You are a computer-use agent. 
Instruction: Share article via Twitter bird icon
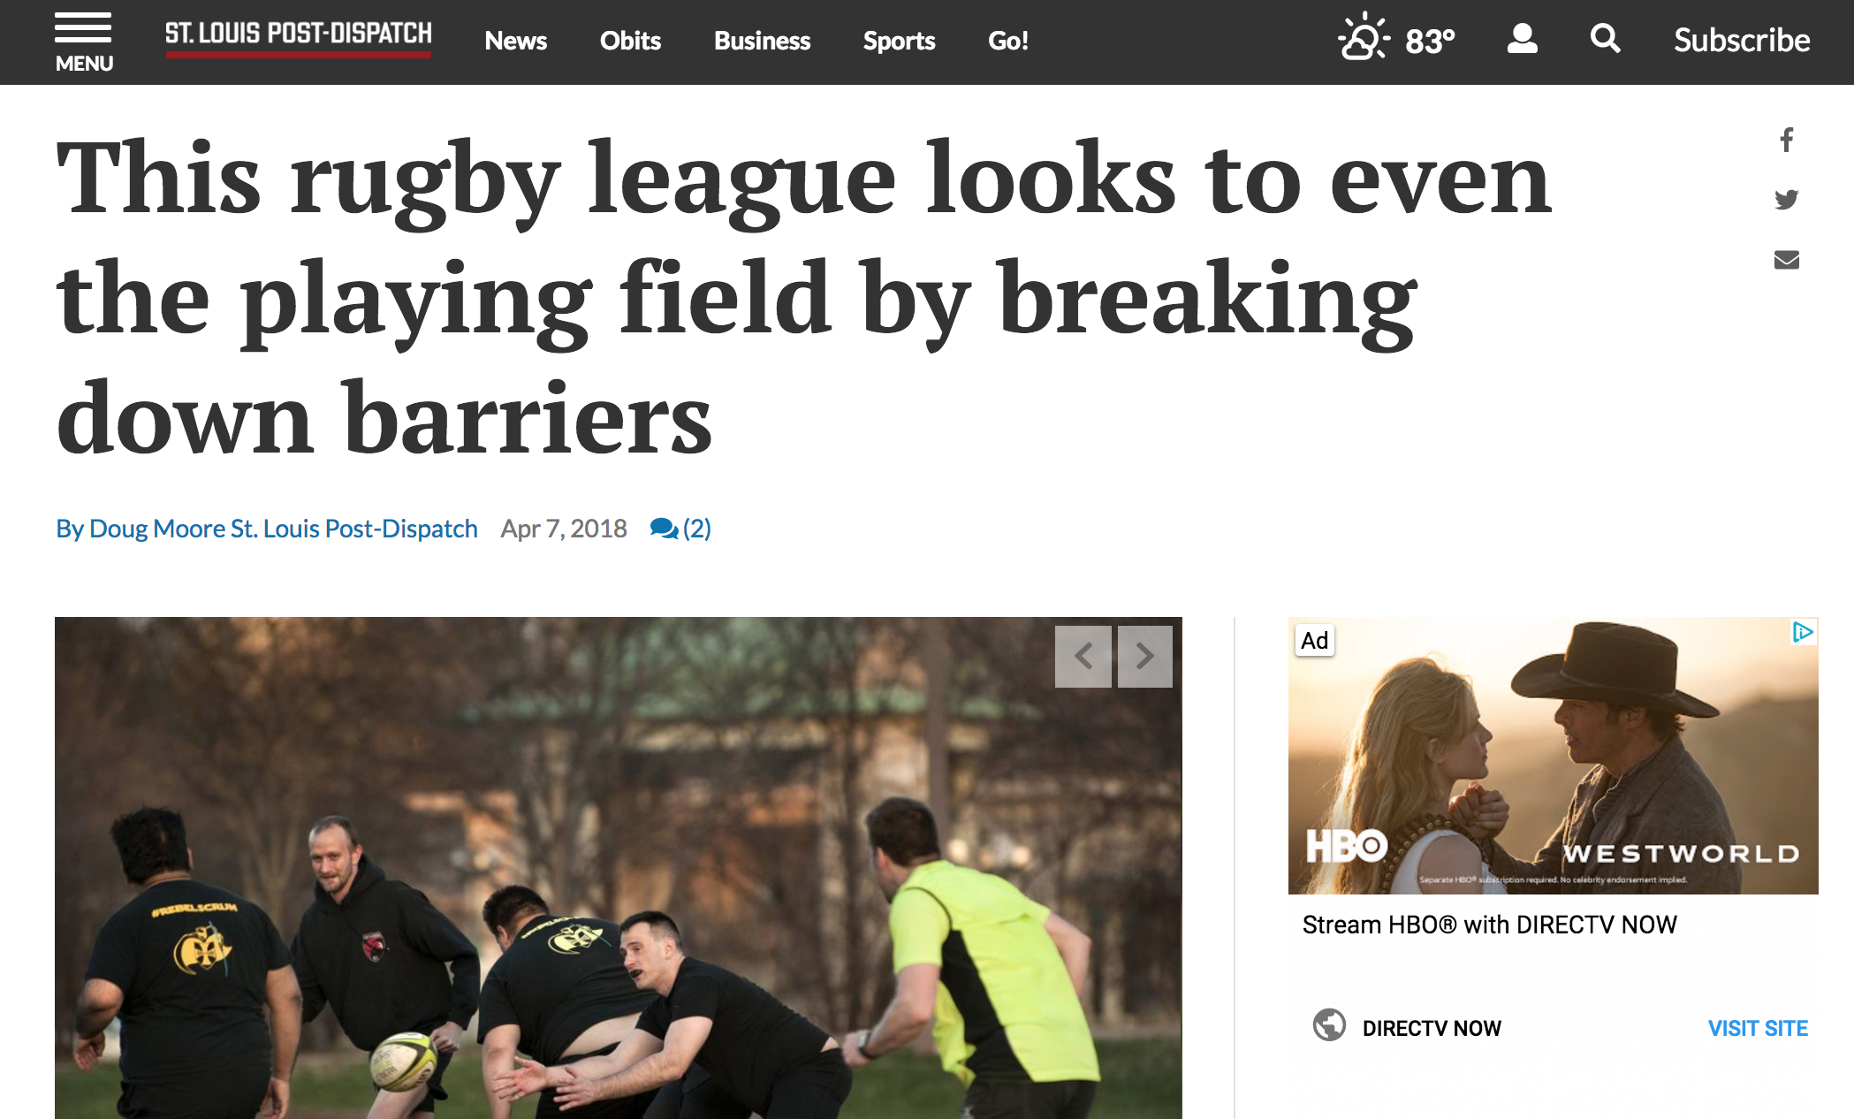pos(1787,200)
